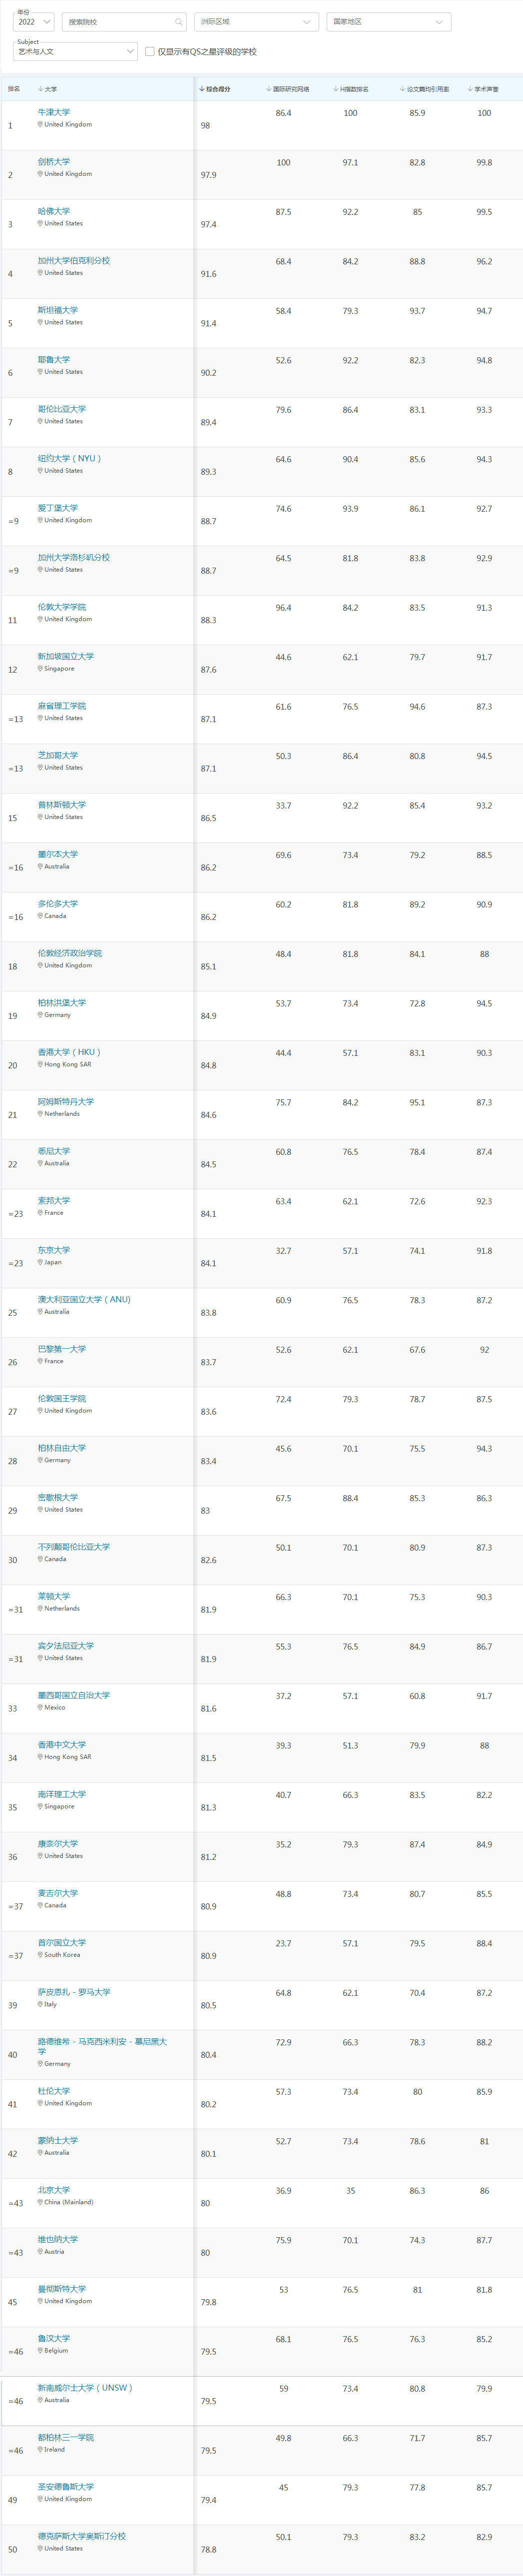Open 北京大学 university link
Viewport: 523px width, 2576px height.
pos(54,2190)
